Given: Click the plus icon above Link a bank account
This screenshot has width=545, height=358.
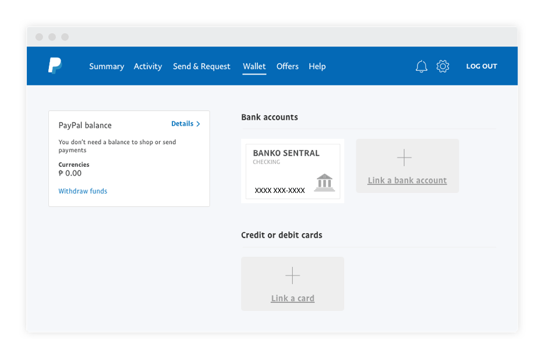Looking at the screenshot, I should 404,157.
